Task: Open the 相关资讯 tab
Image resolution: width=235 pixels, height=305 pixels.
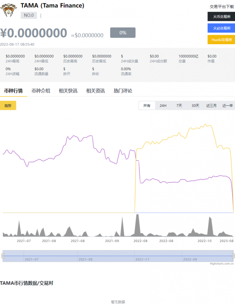Action: (x=95, y=91)
